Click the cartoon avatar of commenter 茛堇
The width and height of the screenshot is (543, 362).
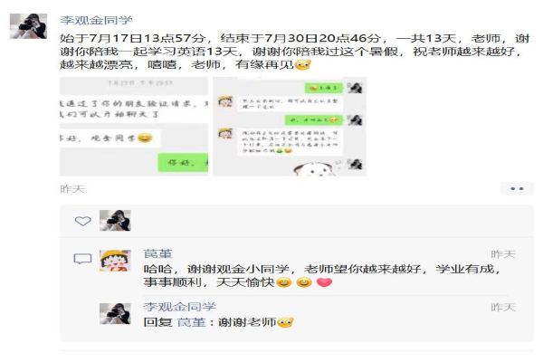(x=115, y=261)
